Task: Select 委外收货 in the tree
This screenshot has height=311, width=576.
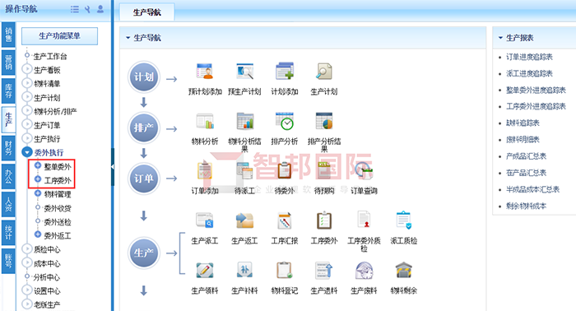Action: [58, 208]
